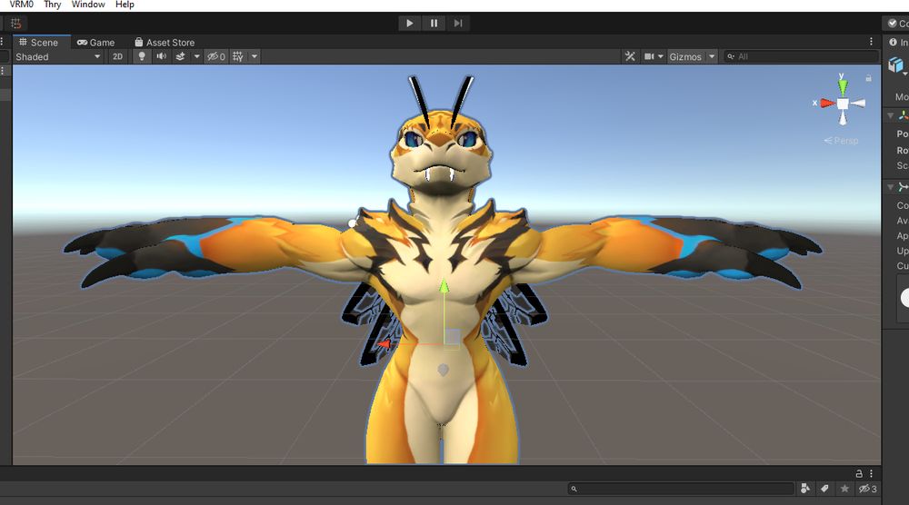Switch to the Game tab

pyautogui.click(x=96, y=43)
